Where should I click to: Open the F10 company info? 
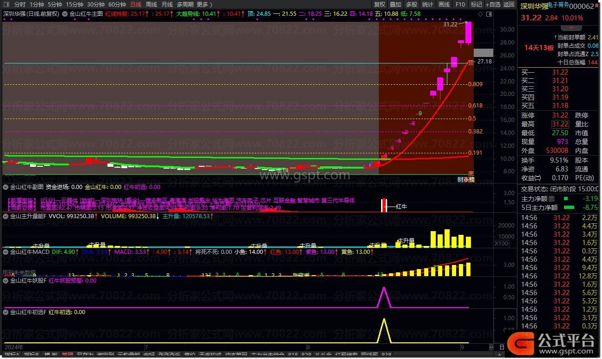[460, 4]
